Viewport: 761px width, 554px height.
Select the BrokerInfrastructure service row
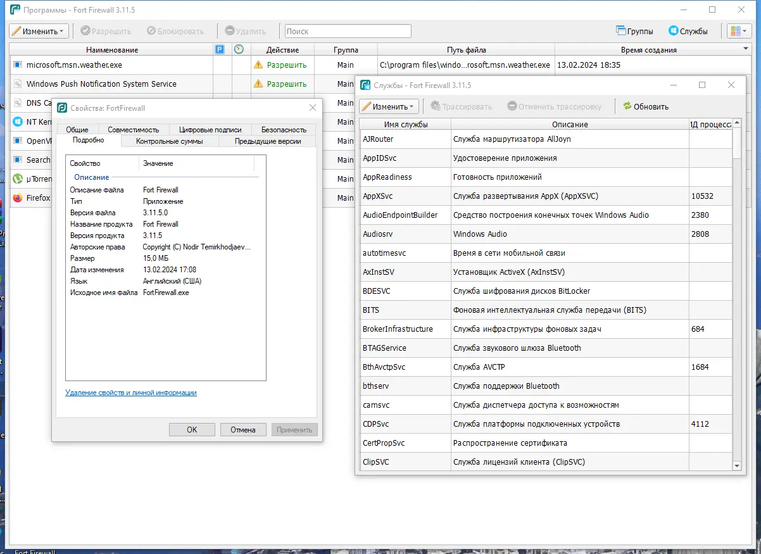[546, 329]
